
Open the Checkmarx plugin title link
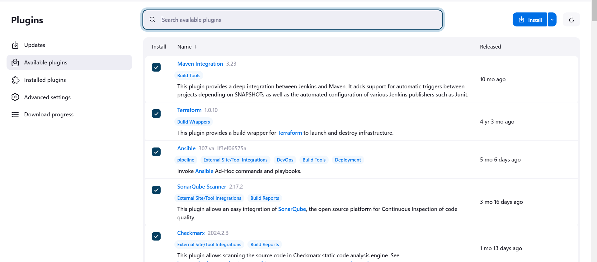(191, 233)
